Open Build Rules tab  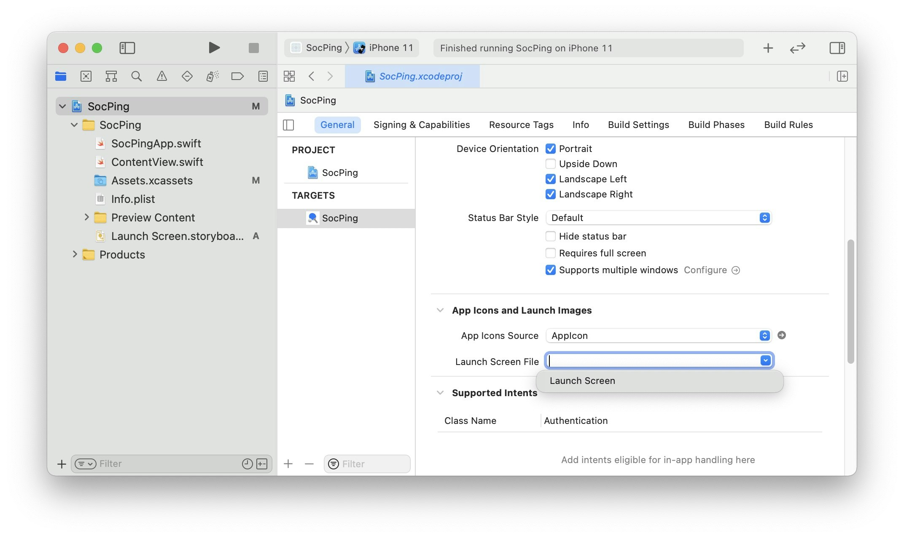coord(788,125)
